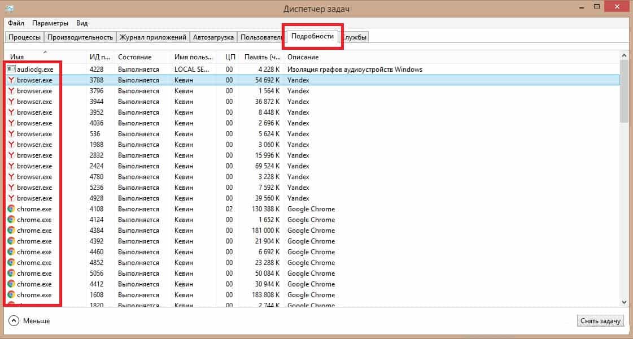Sort by the Память column header
Viewport: 633px width, 339px height.
262,57
